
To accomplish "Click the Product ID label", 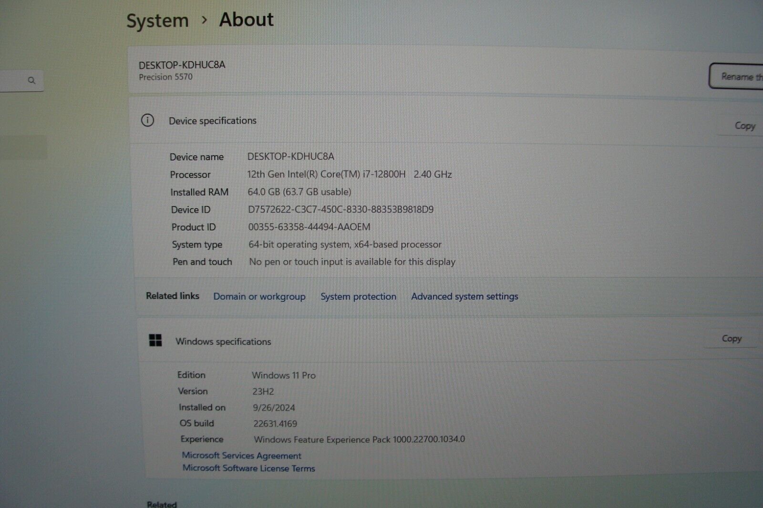I will [193, 227].
